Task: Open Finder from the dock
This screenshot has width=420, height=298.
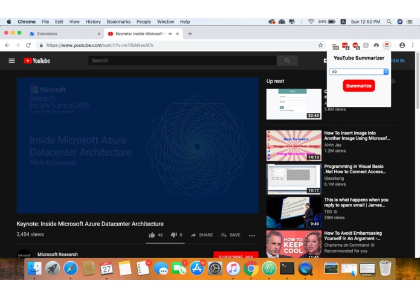Action: (34, 268)
